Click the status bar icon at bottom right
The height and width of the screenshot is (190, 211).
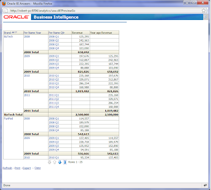pos(205,185)
